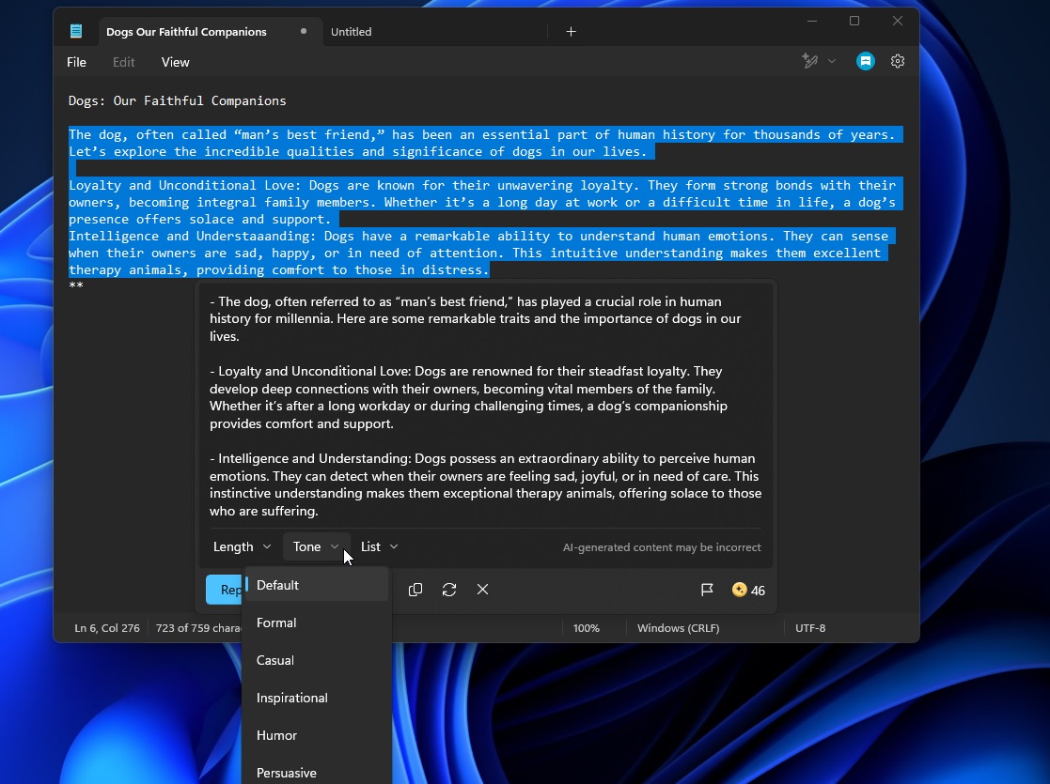The image size is (1050, 784).
Task: Choose the Persuasive tone option
Action: coord(316,772)
